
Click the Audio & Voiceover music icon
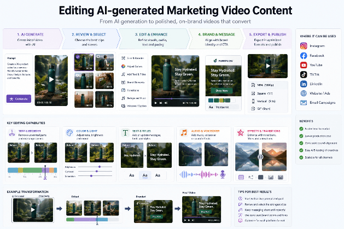pos(184,133)
